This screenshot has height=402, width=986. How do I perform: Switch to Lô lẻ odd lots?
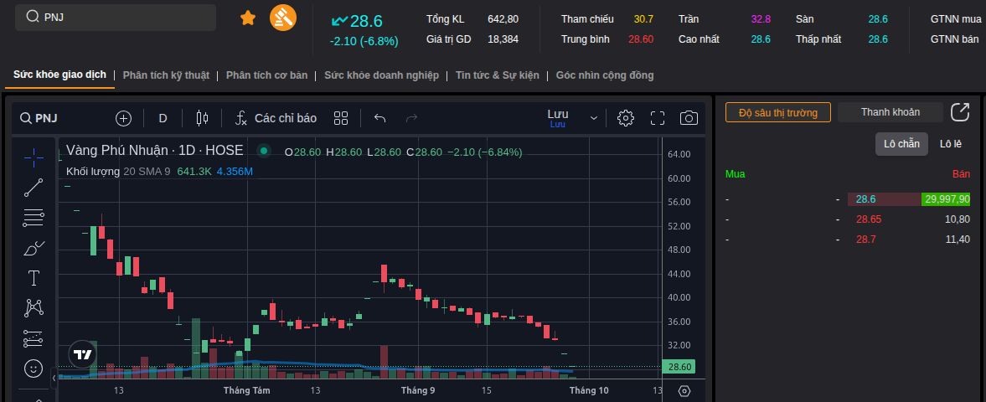(x=950, y=144)
